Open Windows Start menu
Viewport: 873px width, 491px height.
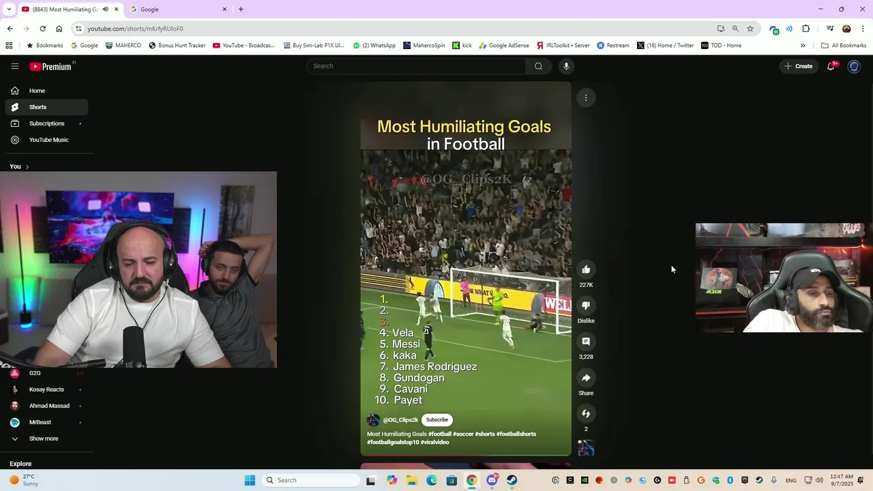250,480
